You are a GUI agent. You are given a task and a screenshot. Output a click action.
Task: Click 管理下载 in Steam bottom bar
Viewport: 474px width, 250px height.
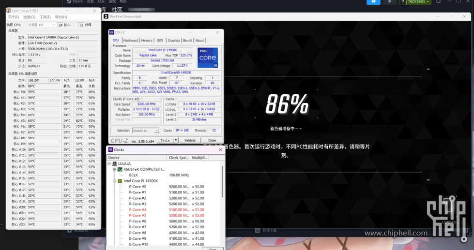point(269,230)
